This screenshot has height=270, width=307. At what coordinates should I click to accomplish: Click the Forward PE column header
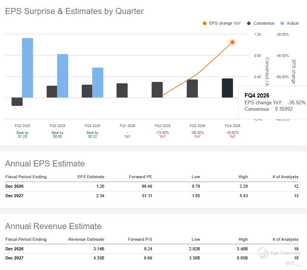(x=140, y=177)
